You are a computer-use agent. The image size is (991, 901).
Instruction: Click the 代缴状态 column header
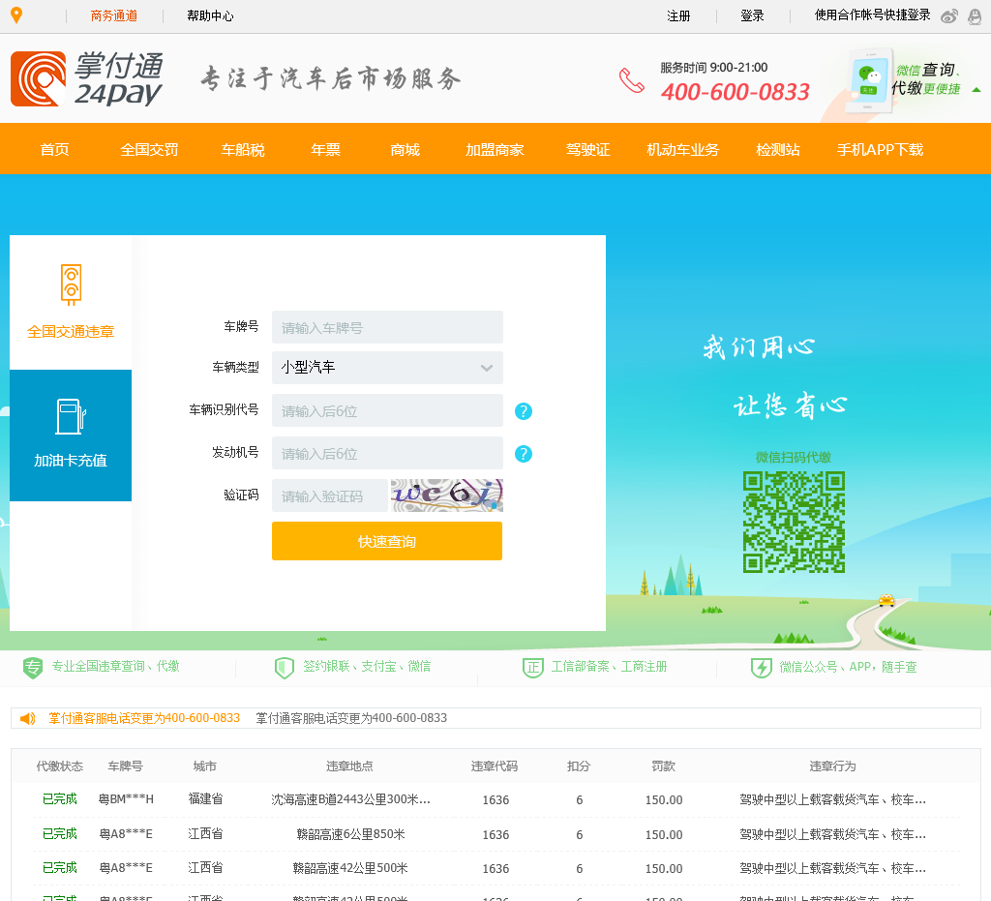point(59,766)
